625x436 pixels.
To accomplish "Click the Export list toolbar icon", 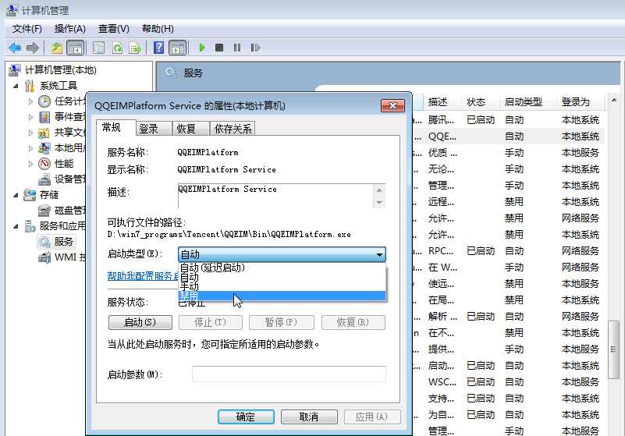I will (x=136, y=48).
